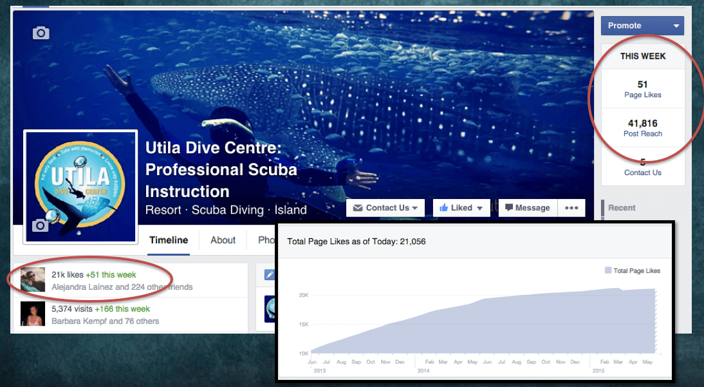This screenshot has height=387, width=704.
Task: Click the '+51 this week' green text
Action: (x=111, y=274)
